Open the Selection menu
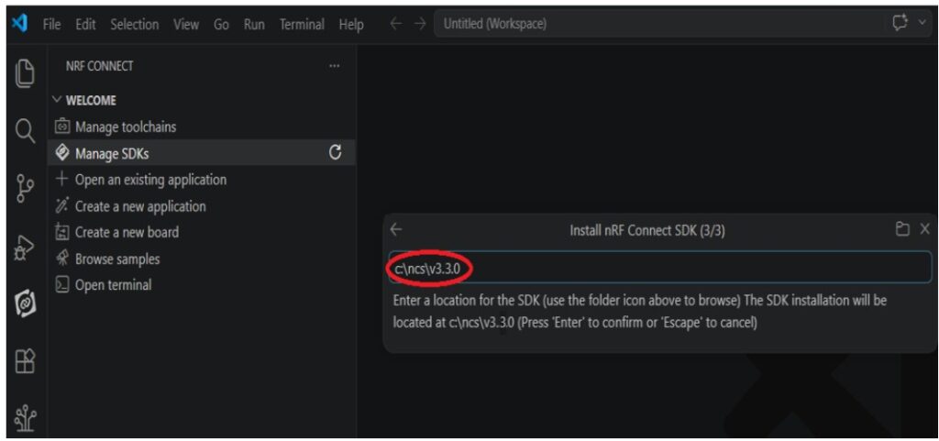 click(x=134, y=25)
